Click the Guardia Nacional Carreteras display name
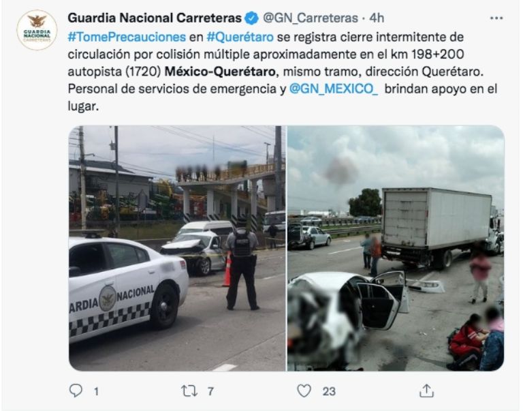Viewport: 523px width, 411px height. [x=155, y=18]
